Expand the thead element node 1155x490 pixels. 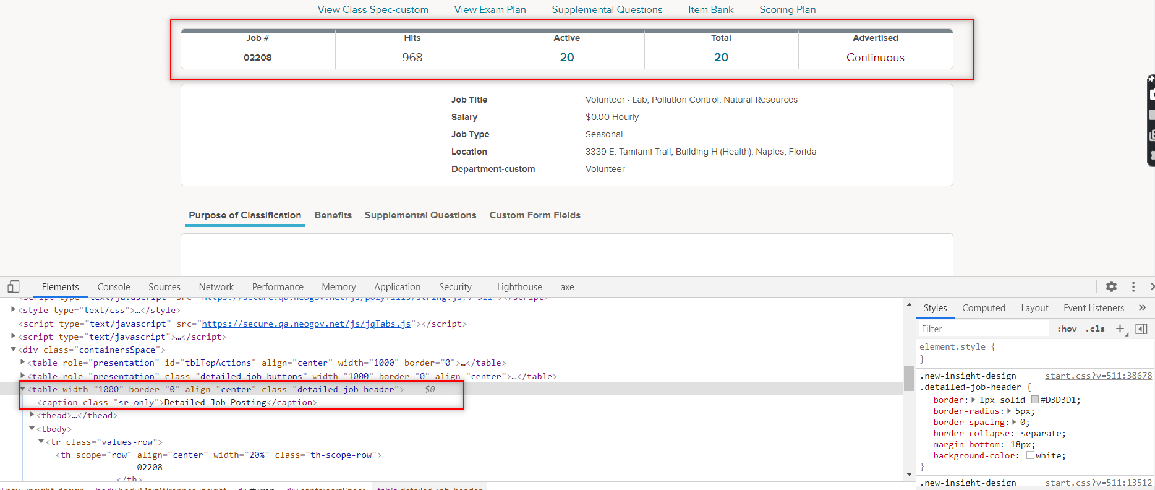click(x=32, y=415)
